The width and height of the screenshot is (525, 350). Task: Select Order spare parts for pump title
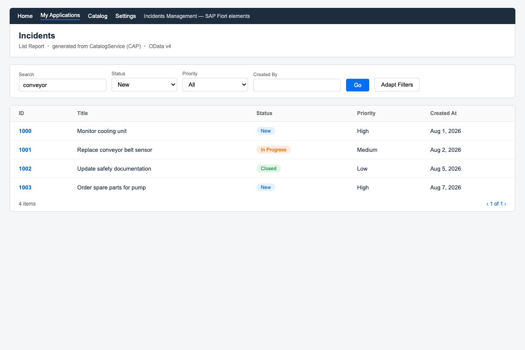click(112, 187)
